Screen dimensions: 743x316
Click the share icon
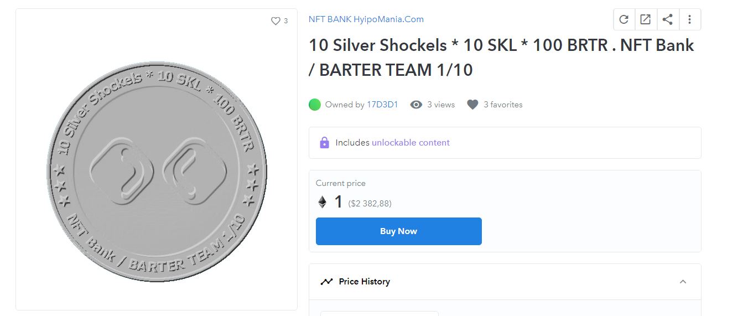pyautogui.click(x=668, y=19)
